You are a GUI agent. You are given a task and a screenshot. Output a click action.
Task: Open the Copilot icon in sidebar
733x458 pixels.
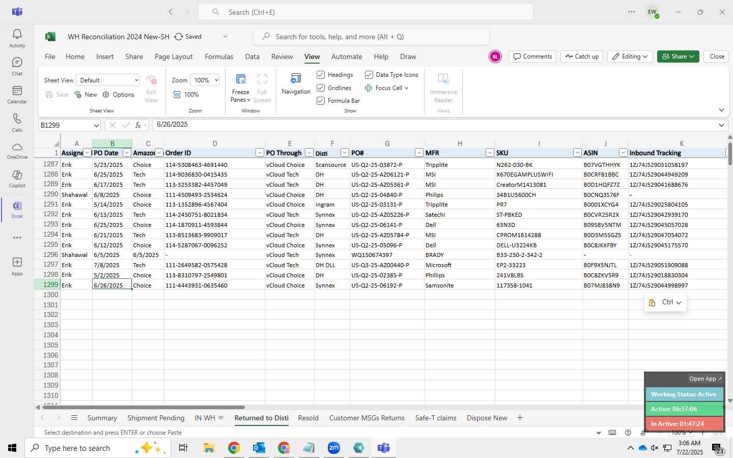[x=17, y=175]
